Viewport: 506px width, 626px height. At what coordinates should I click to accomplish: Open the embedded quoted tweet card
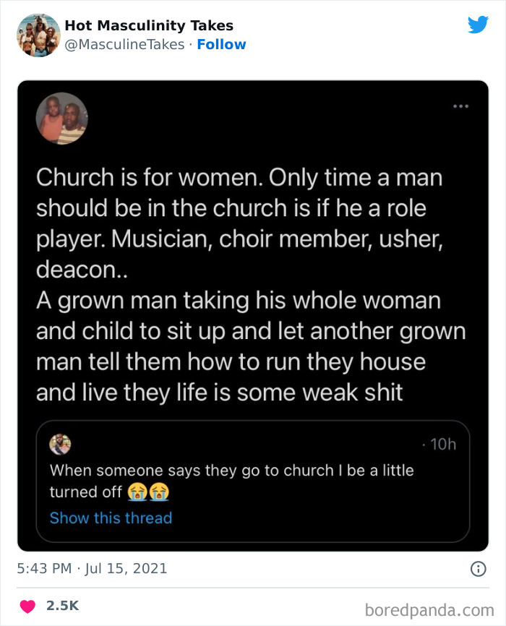point(253,481)
